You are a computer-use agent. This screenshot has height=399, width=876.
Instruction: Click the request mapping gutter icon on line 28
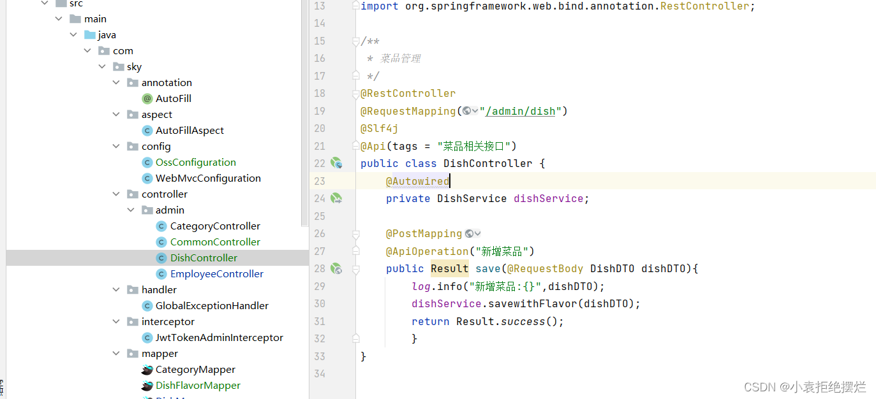click(x=336, y=269)
